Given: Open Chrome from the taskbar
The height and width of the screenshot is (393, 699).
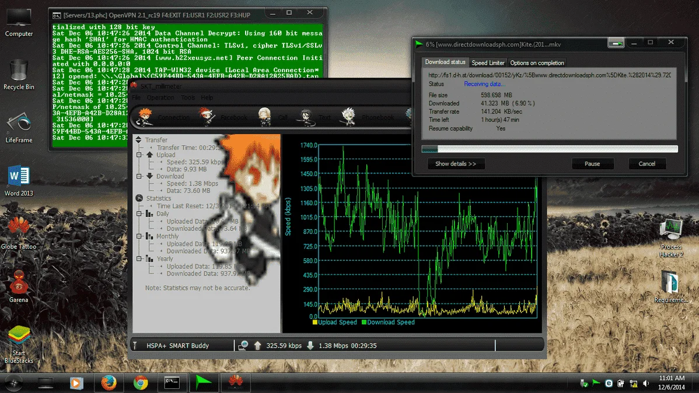Looking at the screenshot, I should pyautogui.click(x=141, y=383).
